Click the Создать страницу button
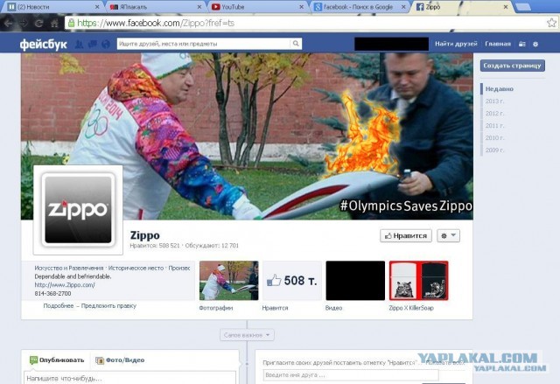 click(x=513, y=66)
